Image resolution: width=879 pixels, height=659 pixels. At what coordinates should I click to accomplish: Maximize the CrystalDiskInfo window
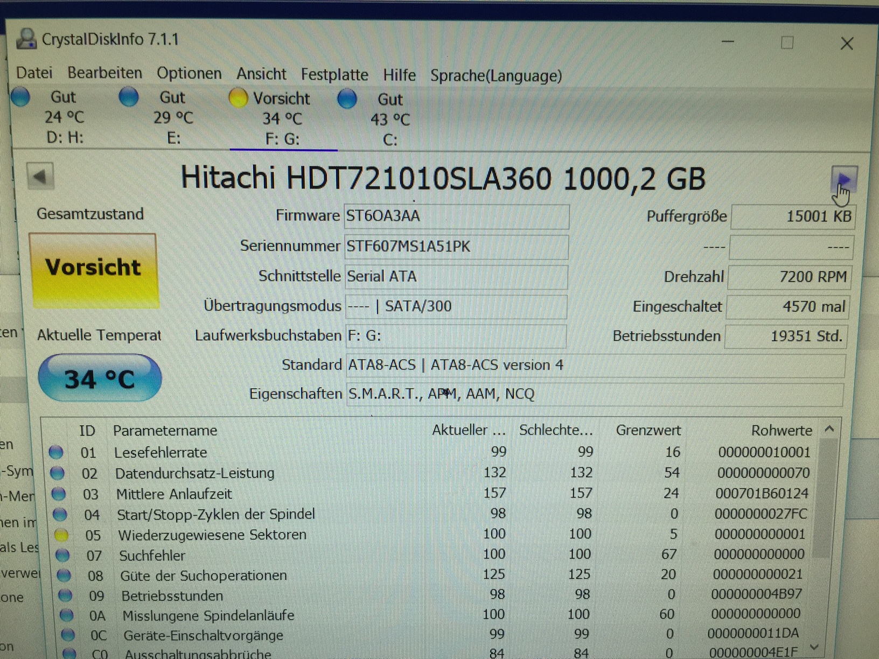coord(787,42)
